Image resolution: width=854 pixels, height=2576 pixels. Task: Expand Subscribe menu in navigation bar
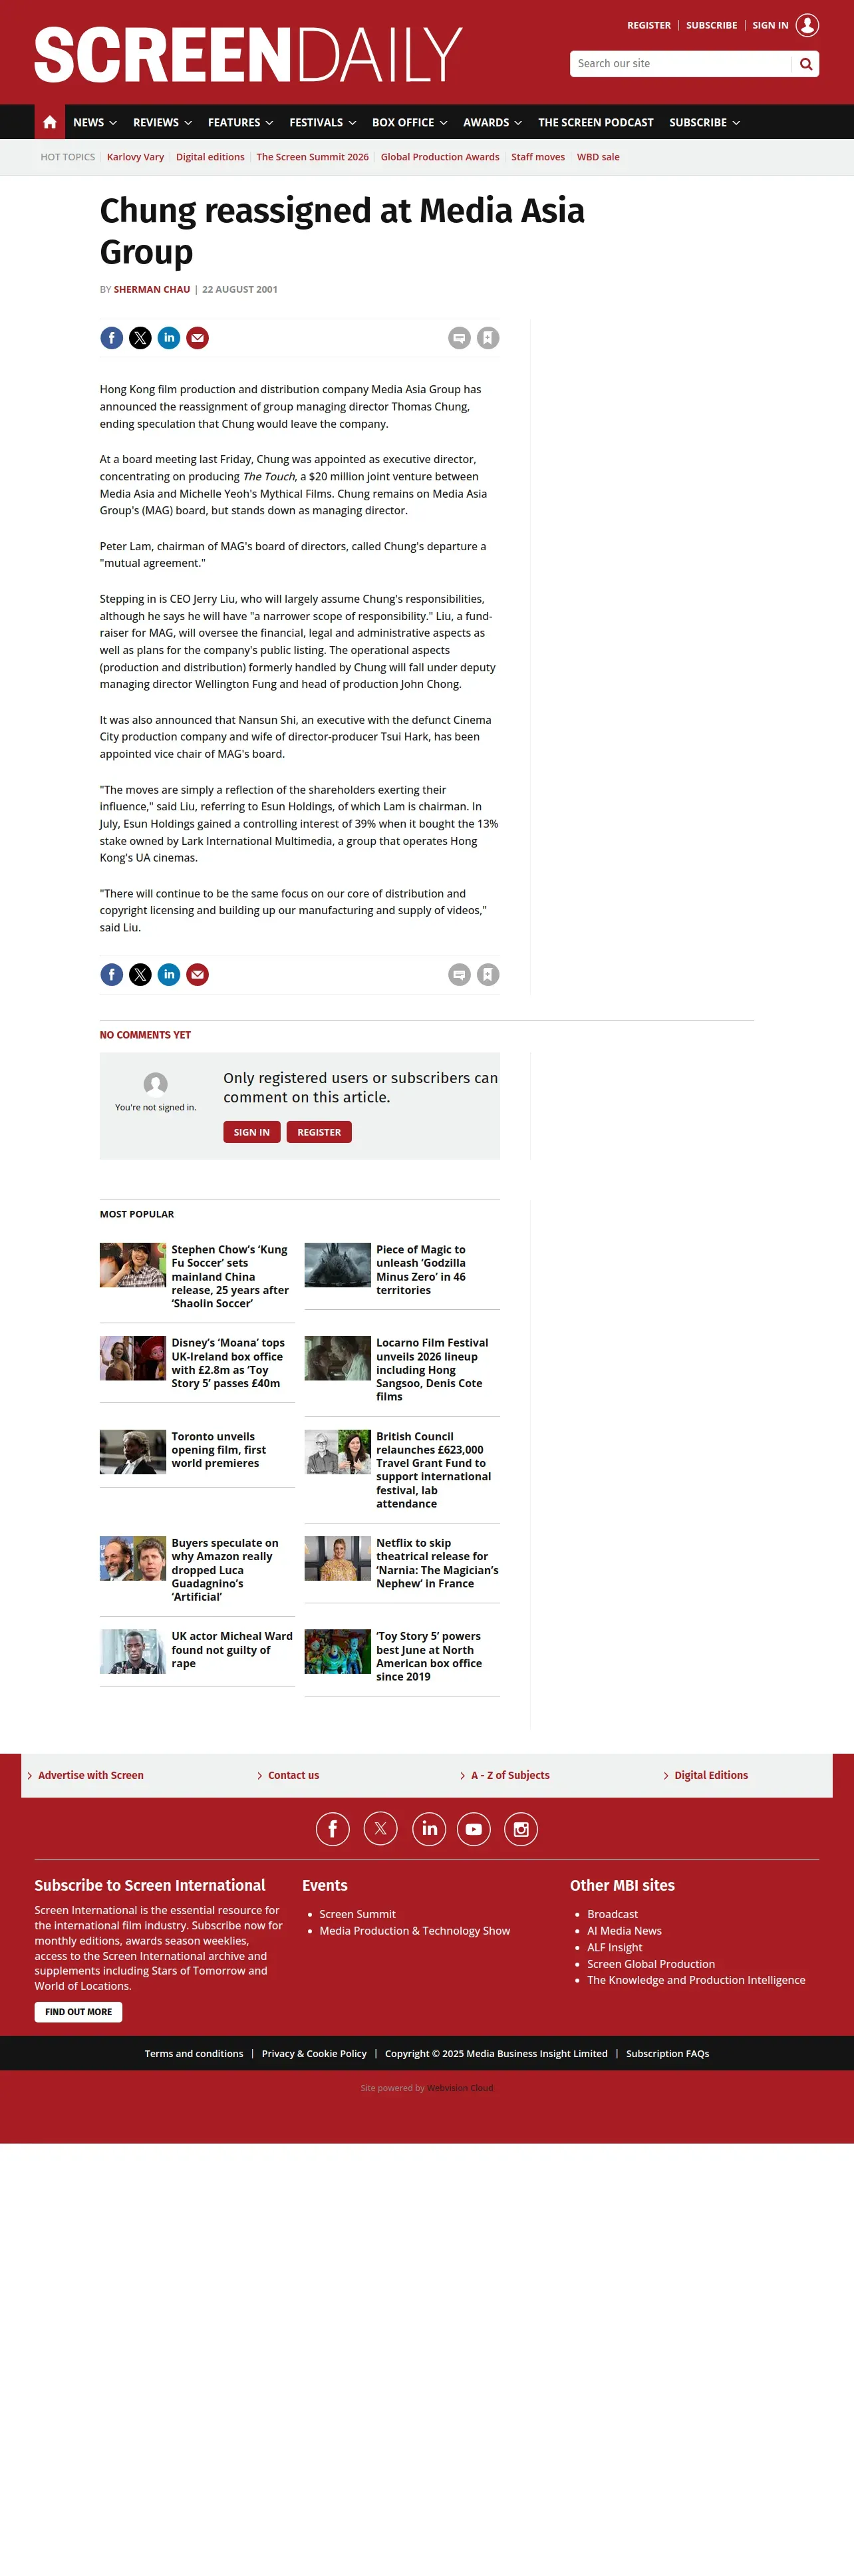[704, 122]
